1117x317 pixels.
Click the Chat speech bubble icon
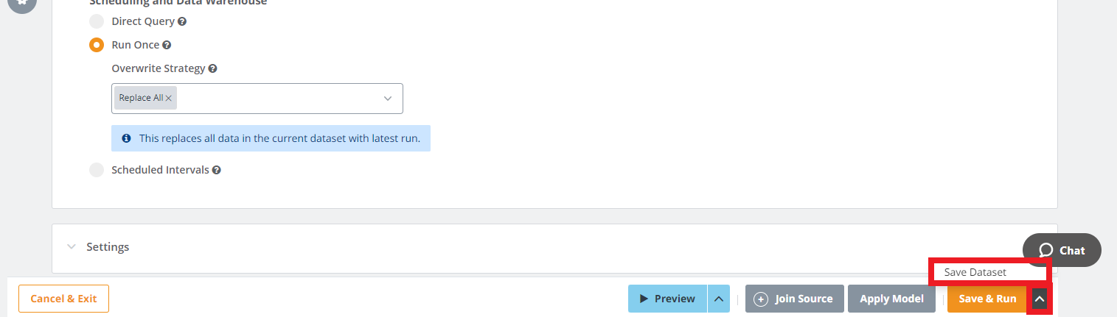pyautogui.click(x=1045, y=251)
